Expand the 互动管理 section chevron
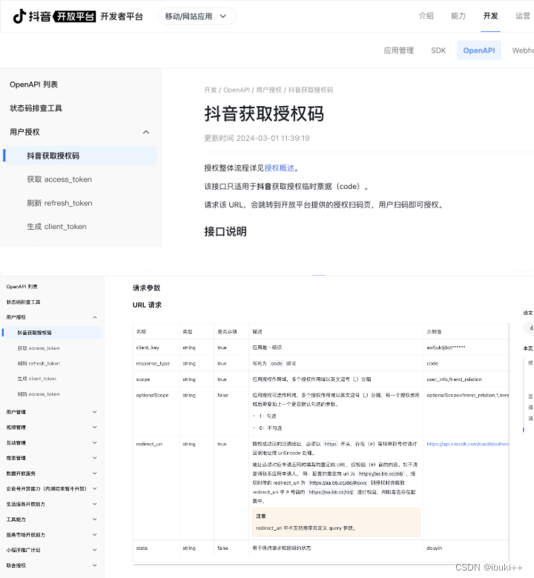The width and height of the screenshot is (534, 578). tap(95, 442)
